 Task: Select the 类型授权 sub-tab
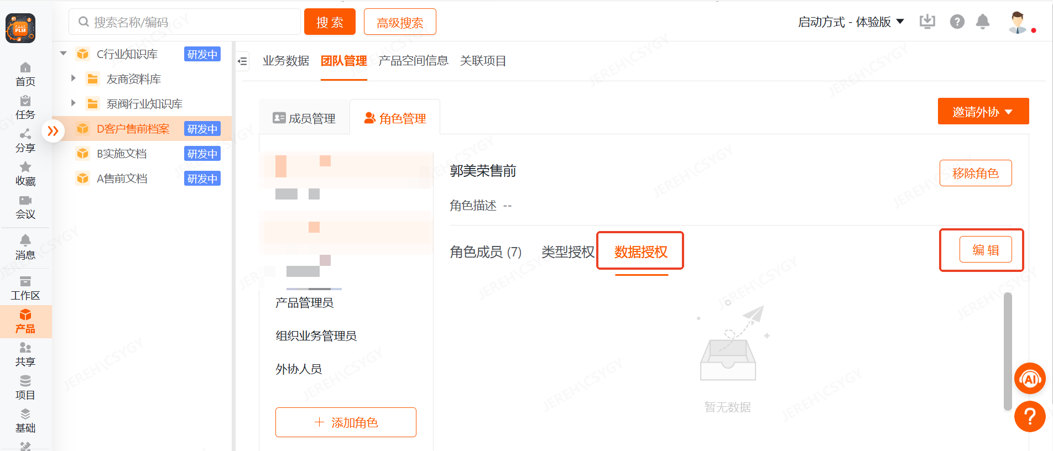coord(567,252)
